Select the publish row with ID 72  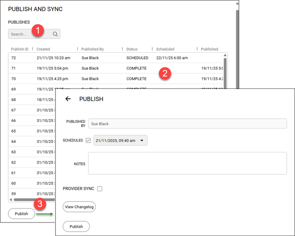pos(92,58)
